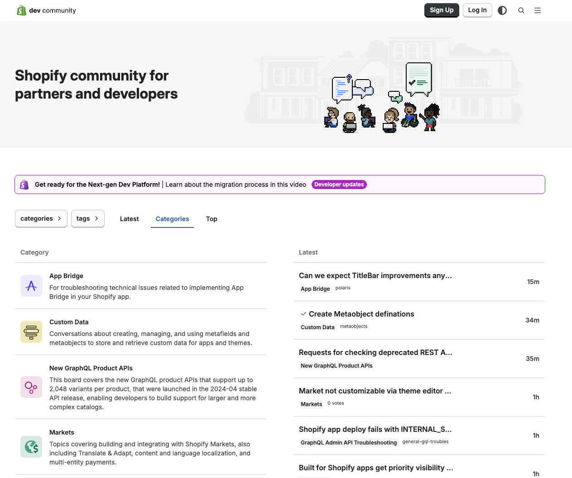Open 'Learn about the migration process' link
572x478 pixels.
[x=236, y=185]
